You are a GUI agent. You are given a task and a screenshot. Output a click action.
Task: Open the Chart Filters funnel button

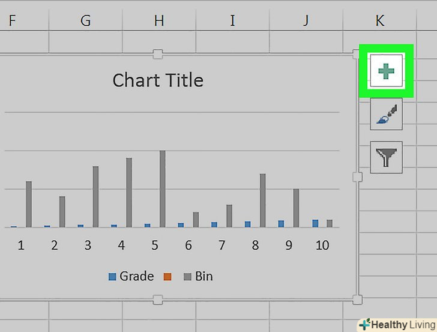click(x=386, y=157)
